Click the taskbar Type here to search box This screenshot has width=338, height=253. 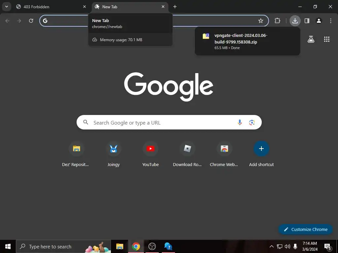pos(63,246)
